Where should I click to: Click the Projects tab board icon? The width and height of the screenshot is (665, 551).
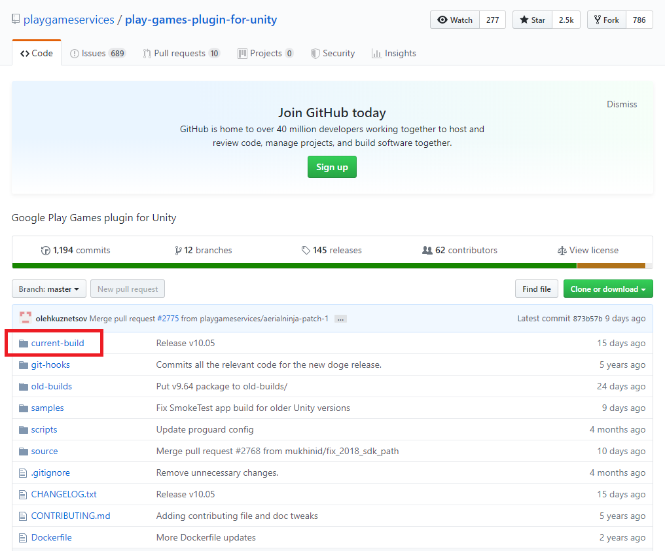[242, 54]
